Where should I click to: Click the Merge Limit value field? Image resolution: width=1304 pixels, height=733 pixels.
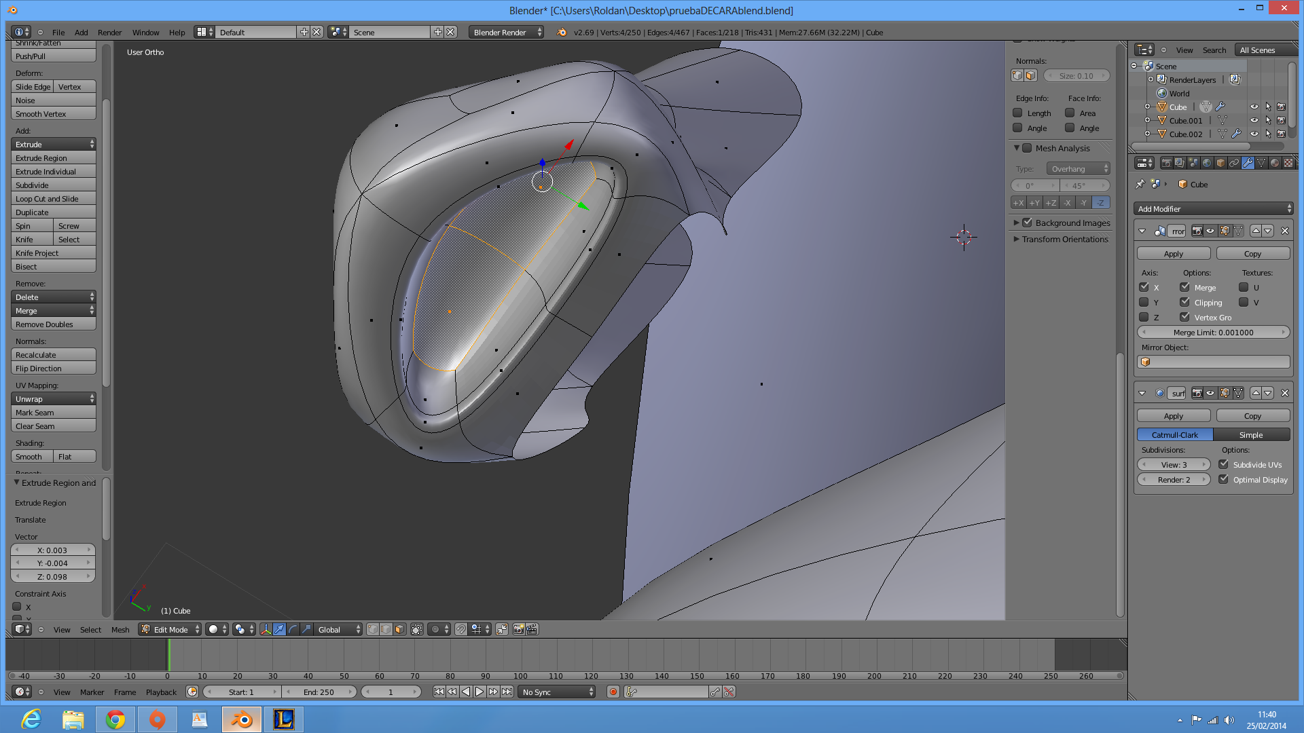[1213, 333]
